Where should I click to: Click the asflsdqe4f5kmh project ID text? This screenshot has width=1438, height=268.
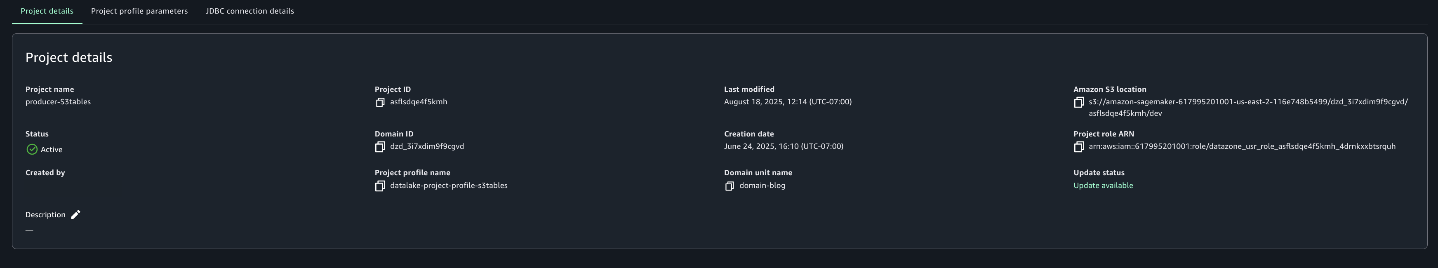pos(418,101)
